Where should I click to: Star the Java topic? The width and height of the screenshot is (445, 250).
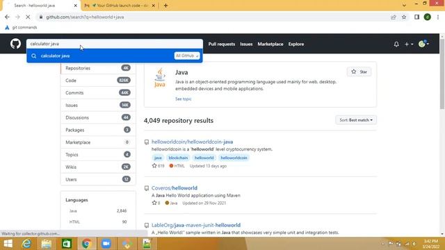[359, 72]
